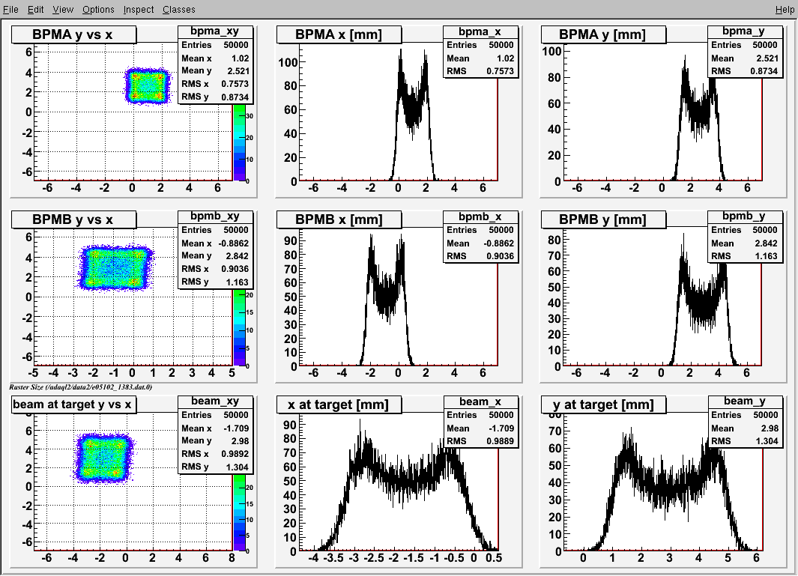Click the BPMA 2D beam spot
This screenshot has height=576, width=798.
click(x=147, y=86)
